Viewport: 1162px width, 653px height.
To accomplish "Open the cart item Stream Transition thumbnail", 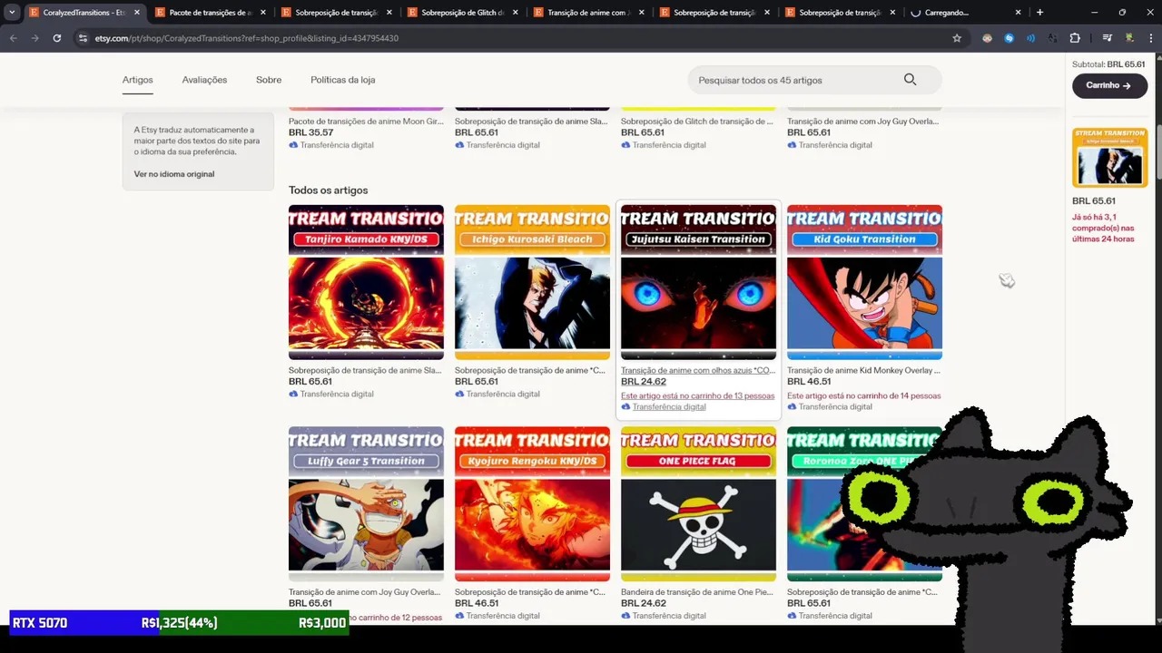I will coord(1109,158).
